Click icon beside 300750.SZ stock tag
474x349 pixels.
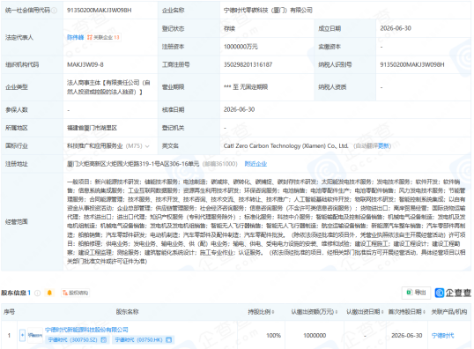tap(104, 340)
